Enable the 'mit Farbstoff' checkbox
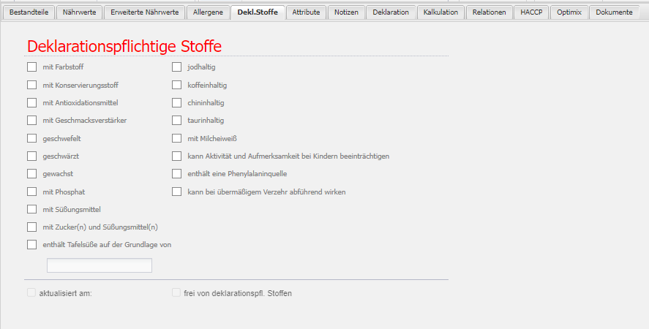 click(31, 67)
